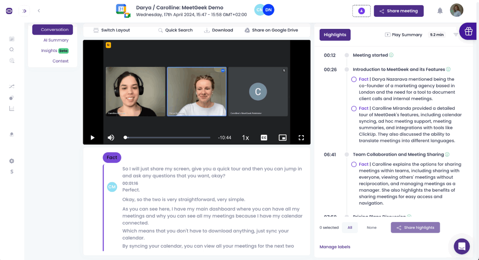Viewport: 479px width, 260px height.
Task: Select the Darya Nazarava fact highlight circle
Action: pos(354,80)
